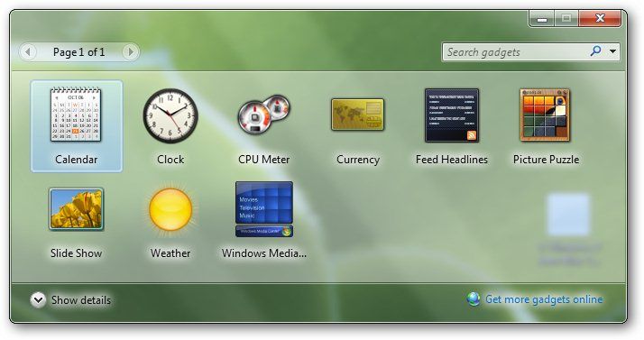Screen dimensions: 644x340
Task: Click the Picture Puzzle label text
Action: point(546,160)
